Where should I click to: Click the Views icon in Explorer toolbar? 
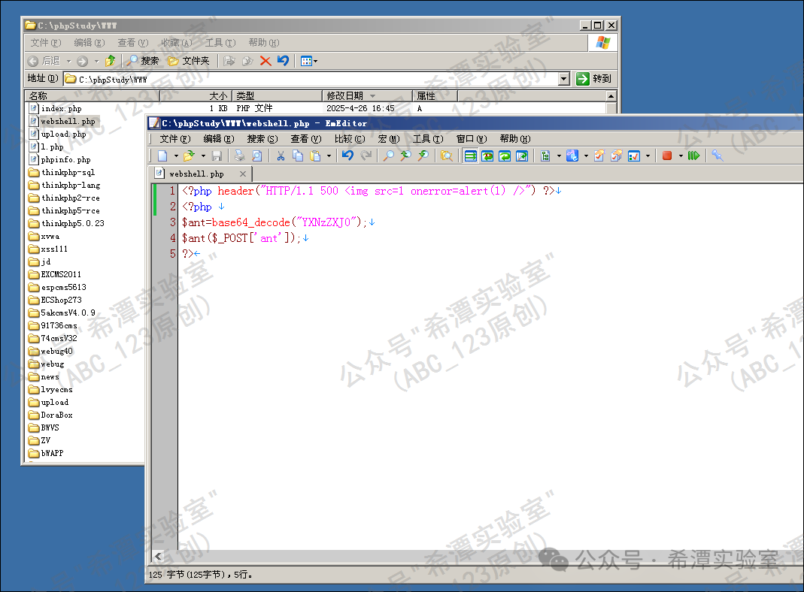[x=306, y=61]
